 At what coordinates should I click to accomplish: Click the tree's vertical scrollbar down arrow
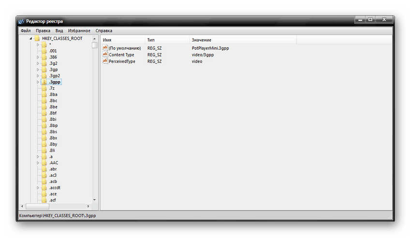point(94,200)
